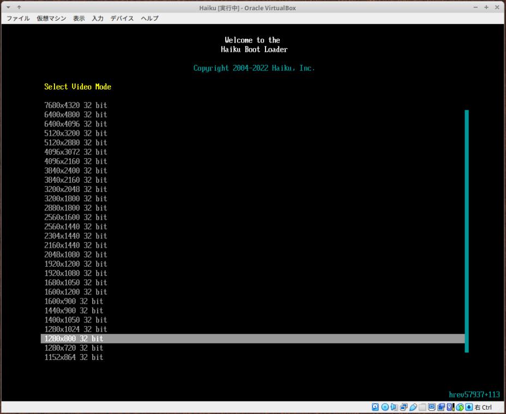Select the 5120x2880 32 bit mode
The width and height of the screenshot is (506, 414).
pyautogui.click(x=75, y=143)
